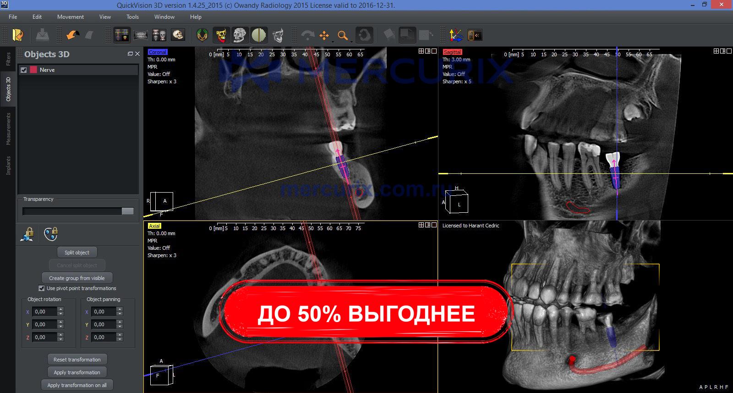Switch Sagittal pane to four-view grid layout
This screenshot has height=393, width=733.
point(716,51)
